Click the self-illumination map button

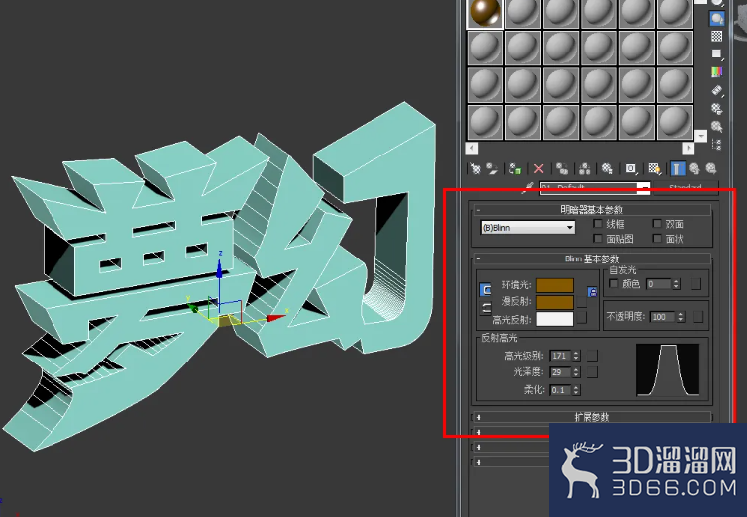coord(696,284)
